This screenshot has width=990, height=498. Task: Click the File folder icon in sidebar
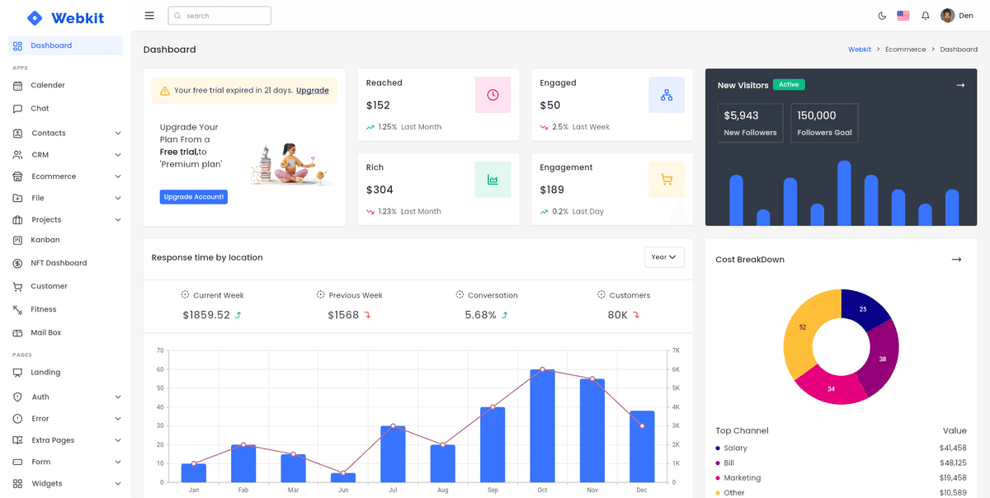click(x=18, y=198)
